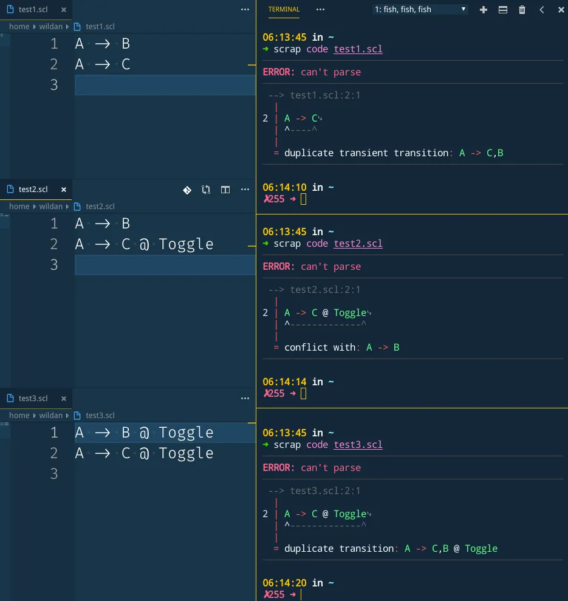Click 'home' breadcrumb in test2.scl editor
The height and width of the screenshot is (601, 568).
pos(19,206)
